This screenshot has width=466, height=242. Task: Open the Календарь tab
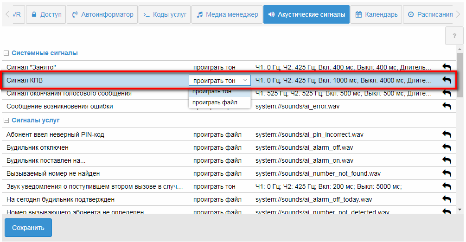[376, 14]
